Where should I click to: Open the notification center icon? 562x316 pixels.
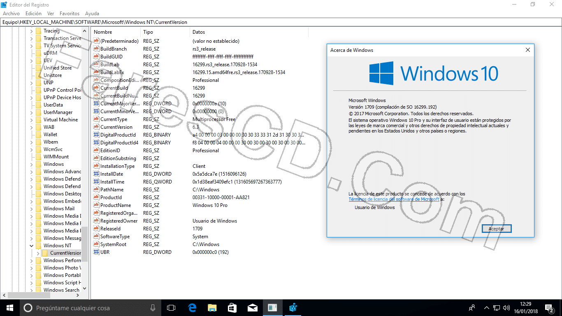(x=549, y=308)
